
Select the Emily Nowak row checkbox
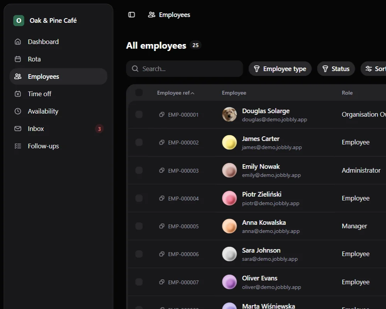pos(139,170)
